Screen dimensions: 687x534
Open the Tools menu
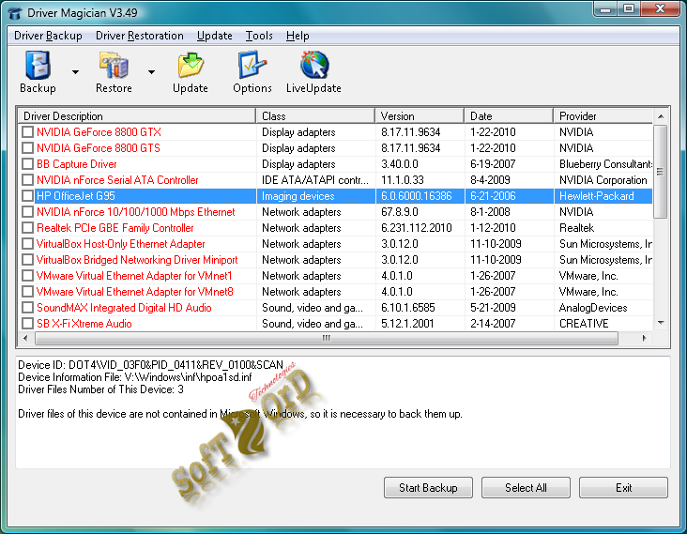259,36
